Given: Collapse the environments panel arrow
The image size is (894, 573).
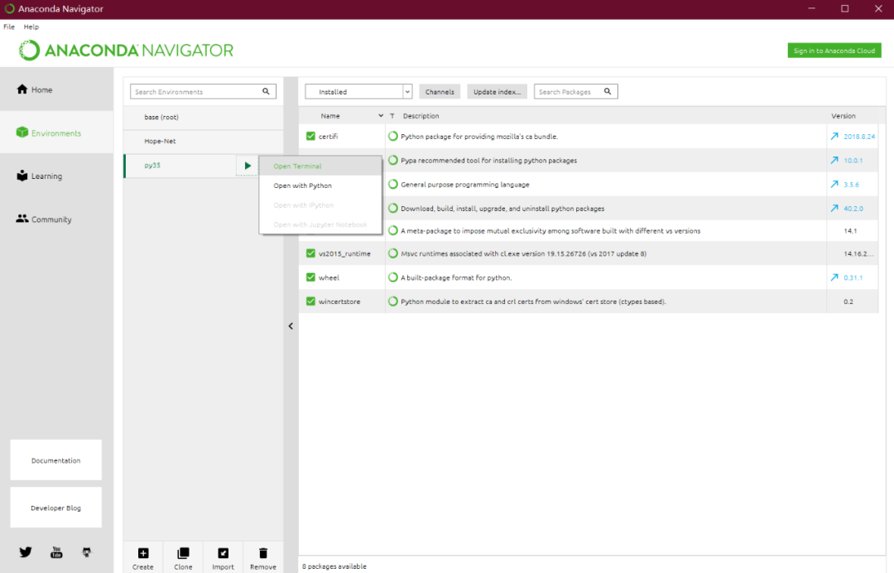Looking at the screenshot, I should (291, 325).
